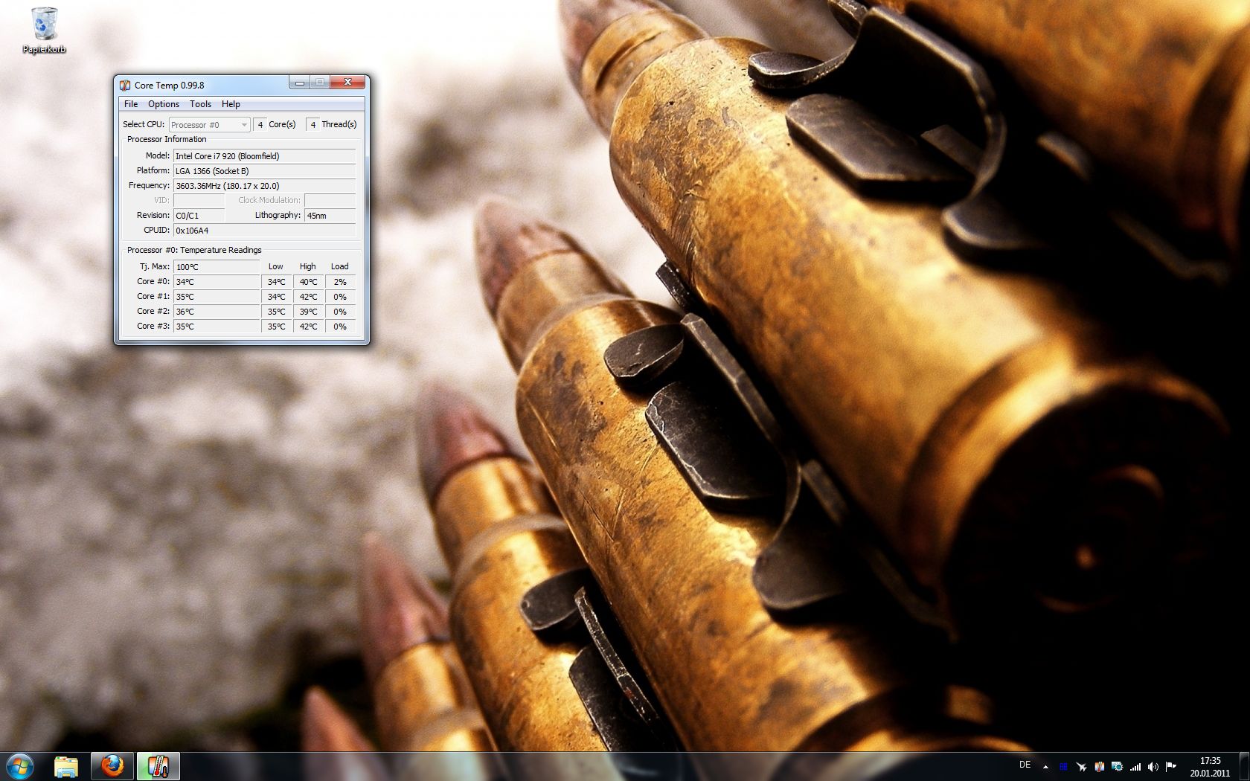Click the Core #2 Load value
Image resolution: width=1250 pixels, height=781 pixels.
pyautogui.click(x=340, y=312)
